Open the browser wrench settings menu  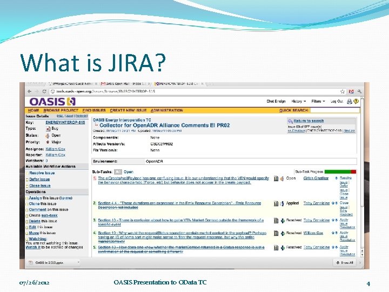click(x=359, y=91)
